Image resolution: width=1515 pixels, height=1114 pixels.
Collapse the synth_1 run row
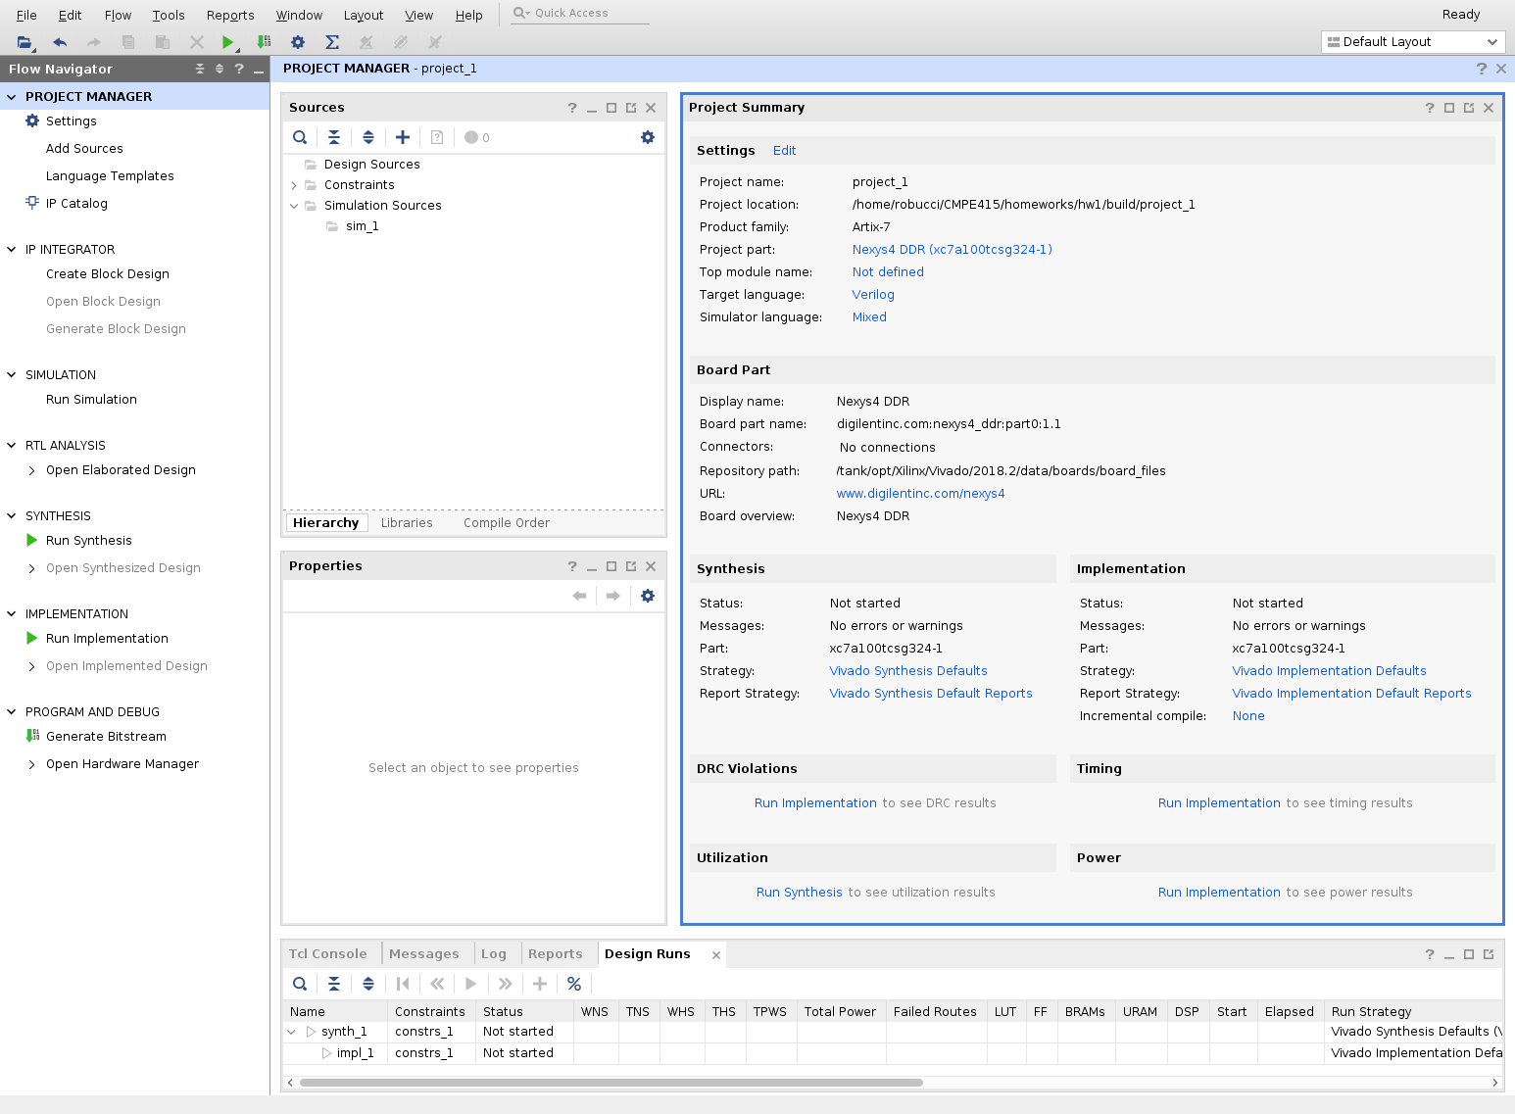coord(291,1032)
